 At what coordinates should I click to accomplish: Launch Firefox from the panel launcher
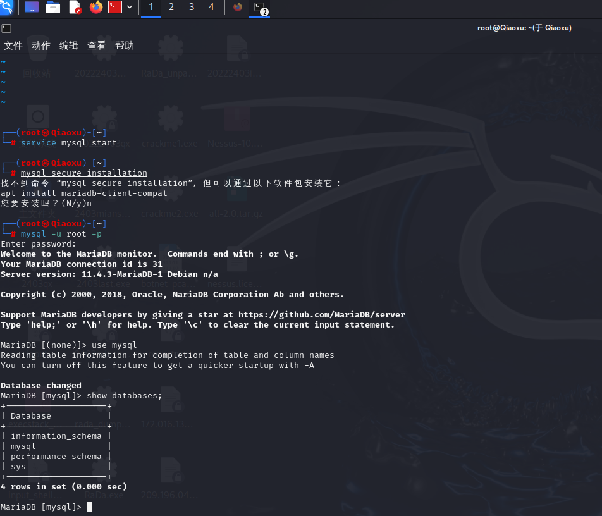tap(96, 8)
